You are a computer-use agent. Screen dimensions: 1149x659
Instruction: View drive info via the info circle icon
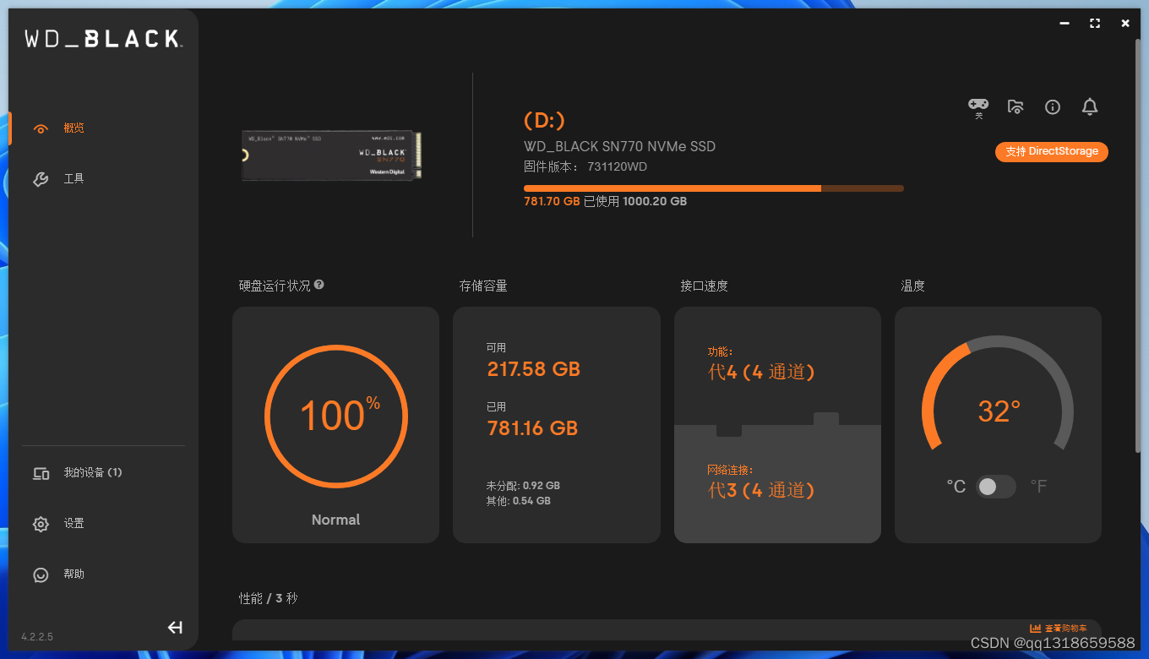[1052, 106]
